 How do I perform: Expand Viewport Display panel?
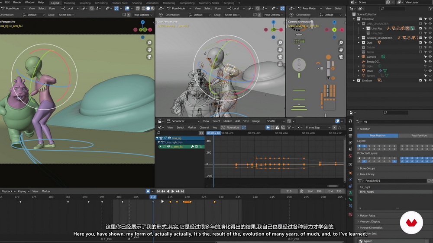pyautogui.click(x=369, y=221)
